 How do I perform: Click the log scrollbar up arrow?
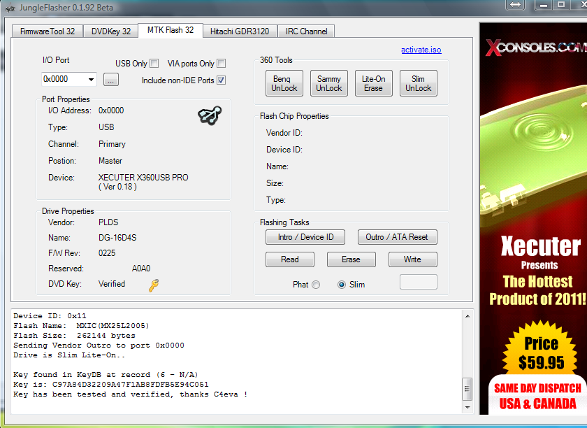click(x=468, y=316)
